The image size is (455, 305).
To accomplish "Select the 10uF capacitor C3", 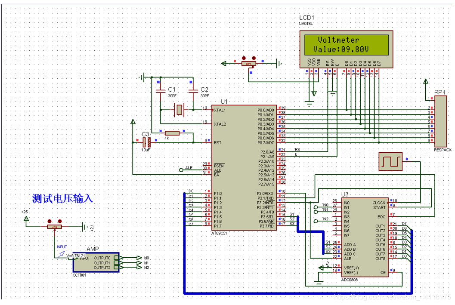I will pos(146,142).
